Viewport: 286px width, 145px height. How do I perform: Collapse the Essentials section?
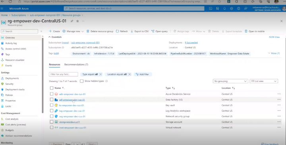[55, 37]
